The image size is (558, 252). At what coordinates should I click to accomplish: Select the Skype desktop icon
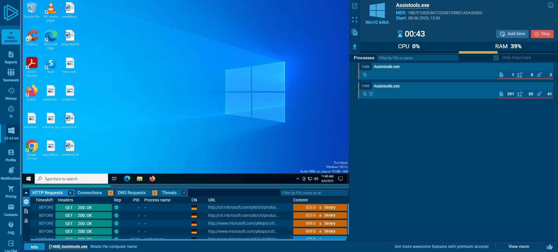pyautogui.click(x=51, y=65)
